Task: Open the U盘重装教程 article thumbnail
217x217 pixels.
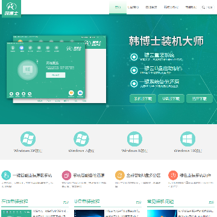Action: tap(89, 213)
